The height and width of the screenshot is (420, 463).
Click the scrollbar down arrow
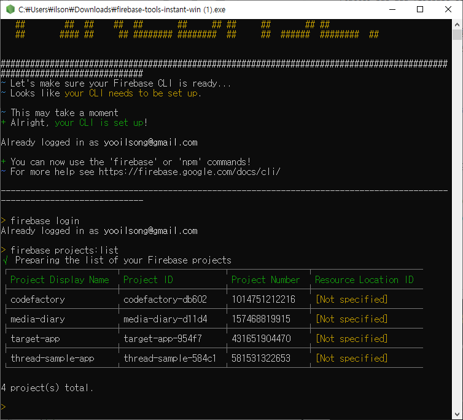(x=457, y=414)
